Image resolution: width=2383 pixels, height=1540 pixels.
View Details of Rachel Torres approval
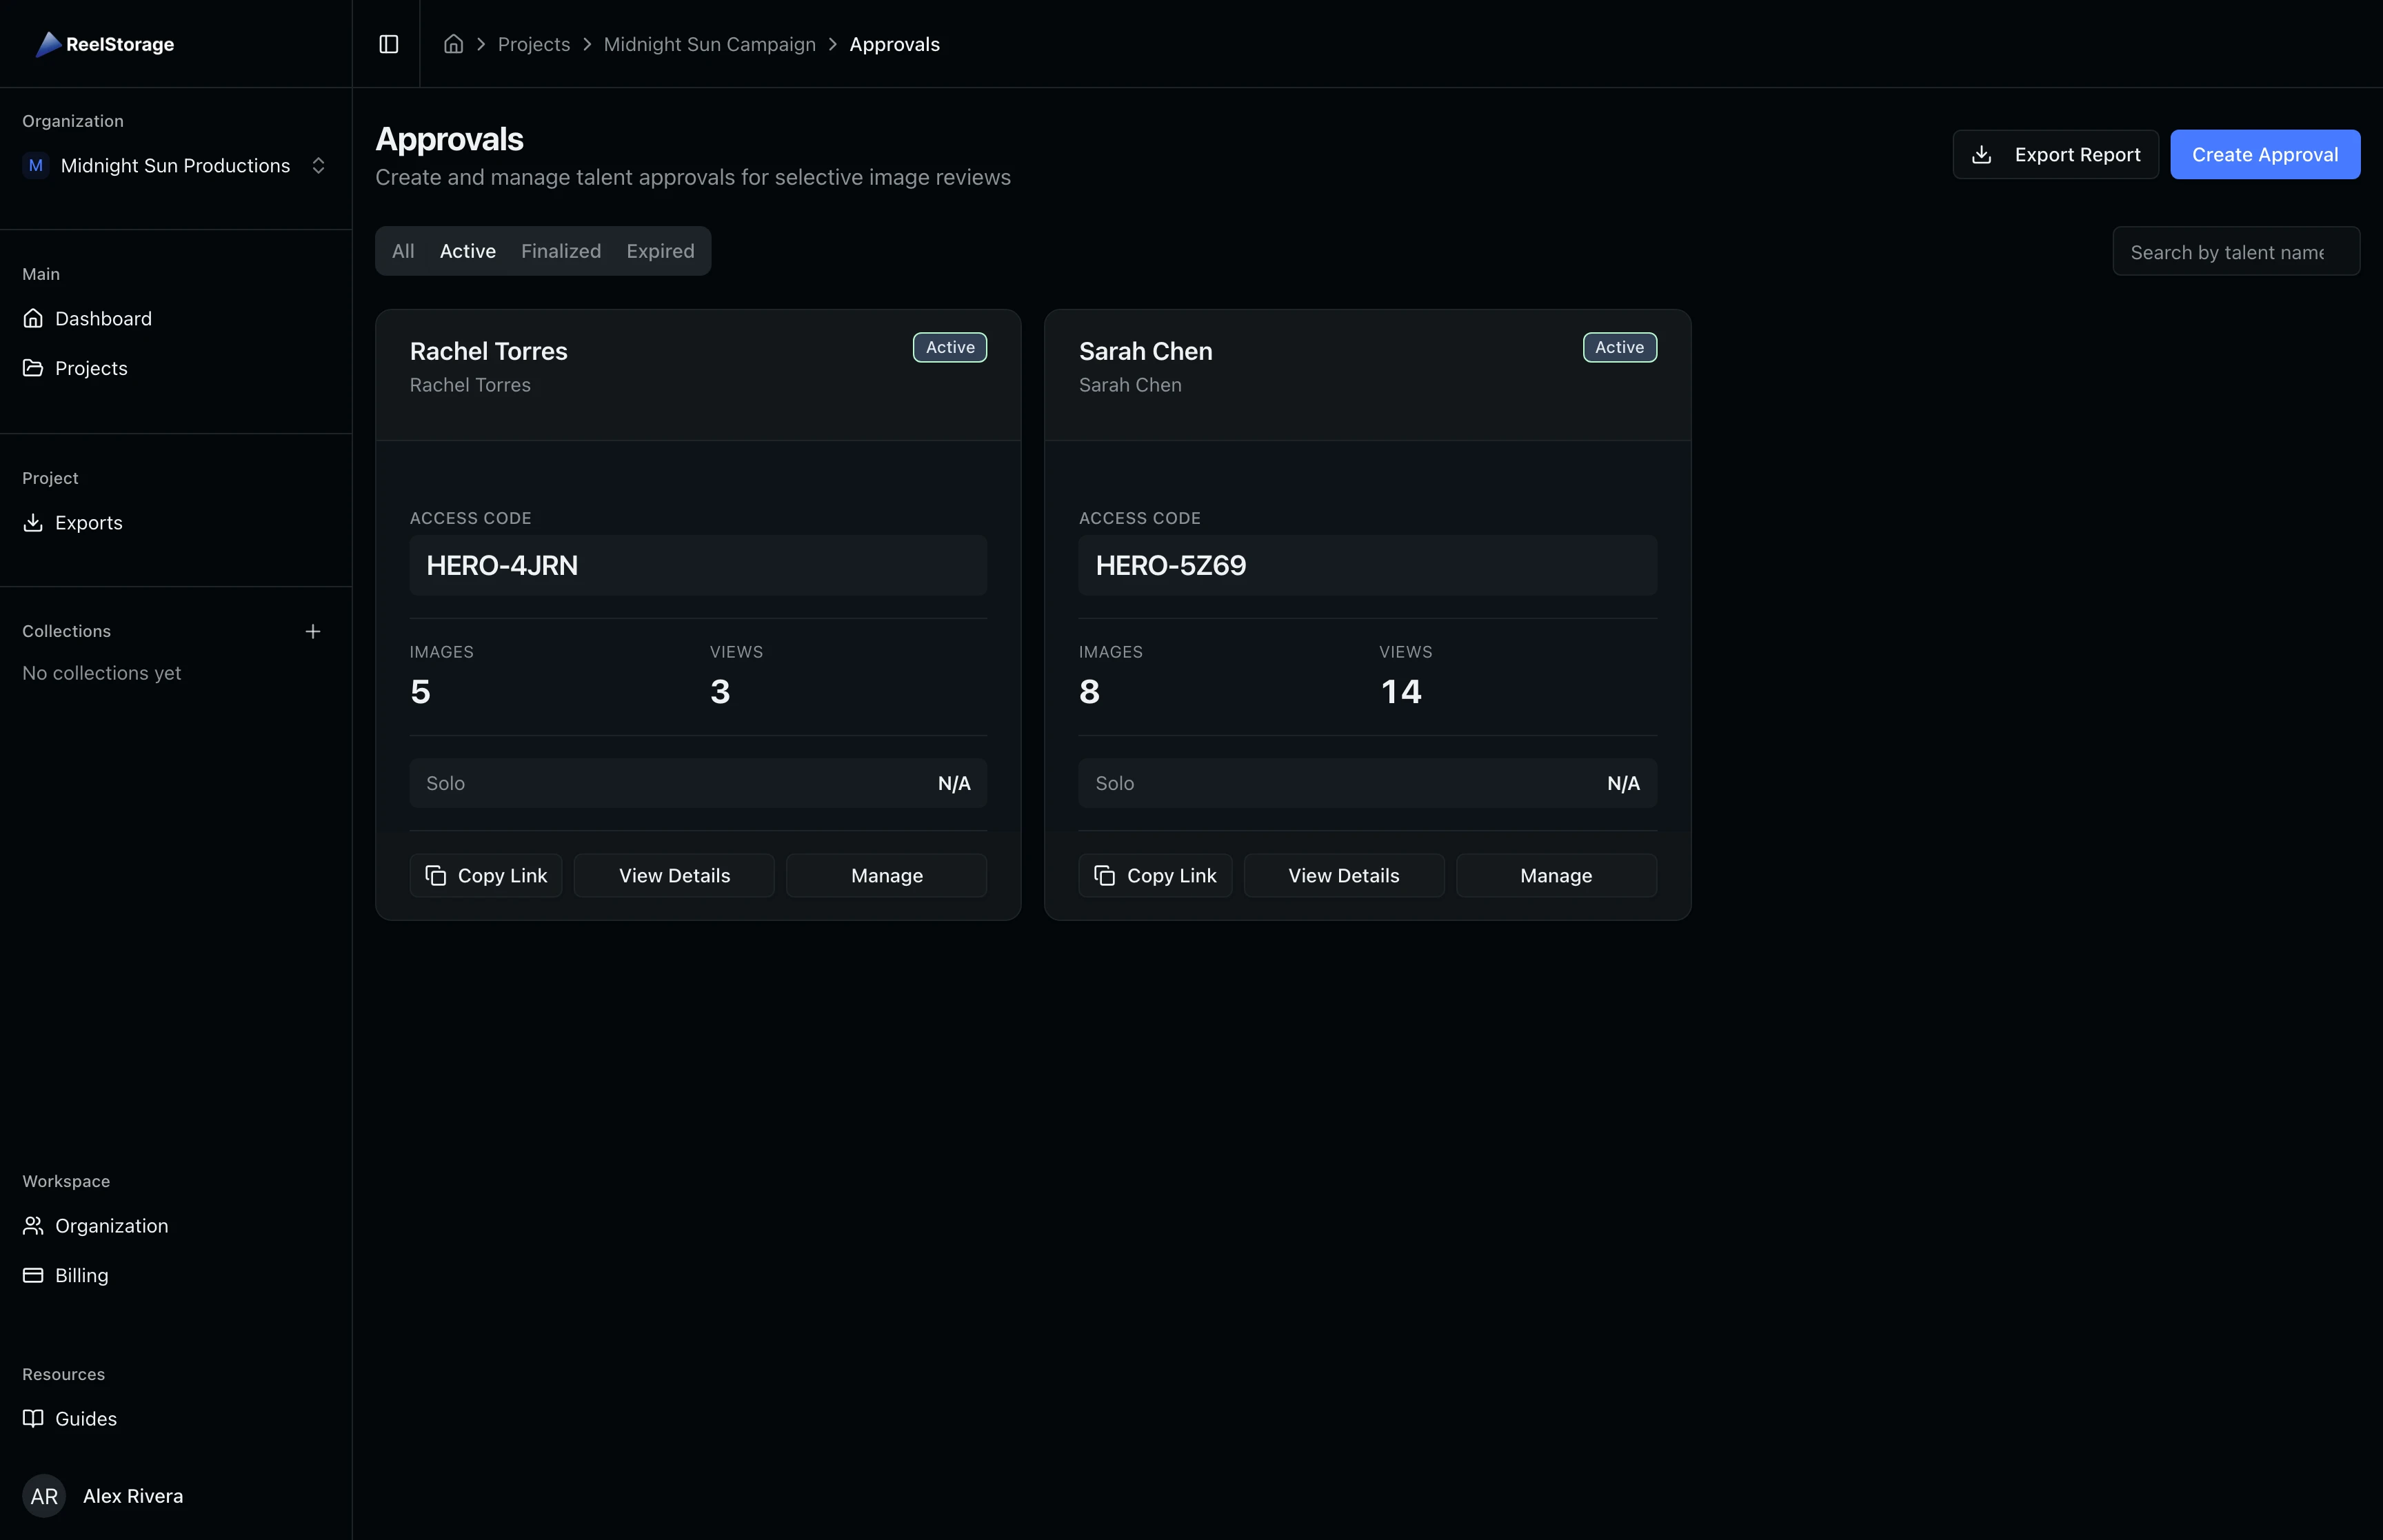click(x=674, y=875)
